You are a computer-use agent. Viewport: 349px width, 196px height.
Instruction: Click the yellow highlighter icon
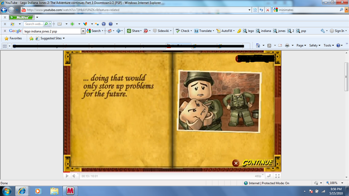coord(239,31)
